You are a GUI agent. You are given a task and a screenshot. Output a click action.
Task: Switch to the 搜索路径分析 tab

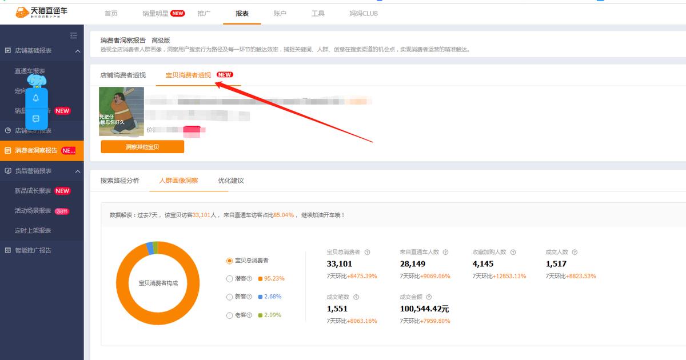pos(119,181)
